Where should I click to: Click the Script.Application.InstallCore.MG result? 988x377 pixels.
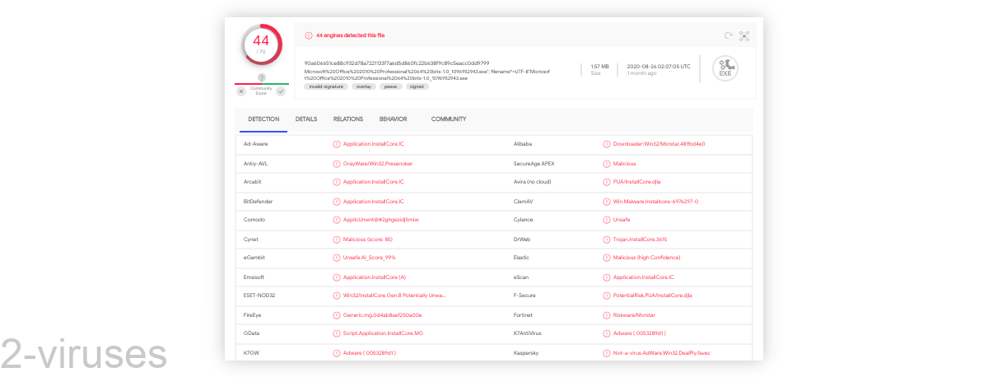tap(383, 333)
